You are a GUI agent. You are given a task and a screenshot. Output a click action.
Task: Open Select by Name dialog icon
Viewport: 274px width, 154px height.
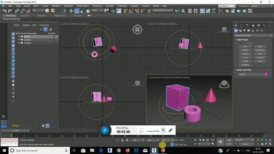(53, 11)
